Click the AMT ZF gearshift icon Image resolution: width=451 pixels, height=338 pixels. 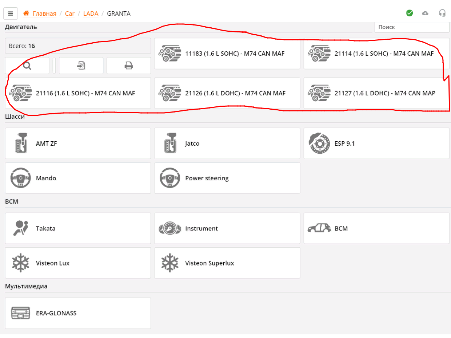tap(20, 143)
